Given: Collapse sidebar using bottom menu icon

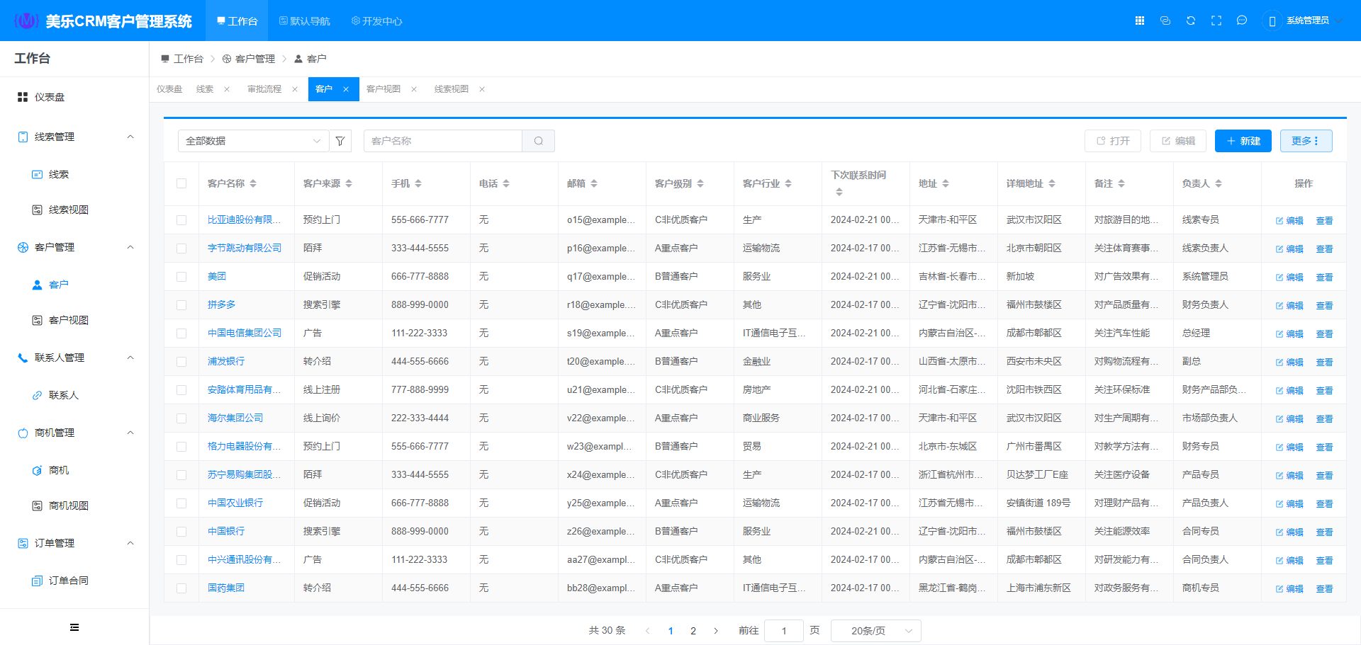Looking at the screenshot, I should point(74,627).
